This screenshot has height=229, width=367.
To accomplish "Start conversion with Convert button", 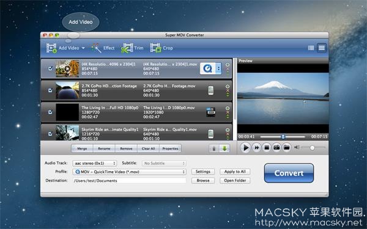I will (x=289, y=173).
